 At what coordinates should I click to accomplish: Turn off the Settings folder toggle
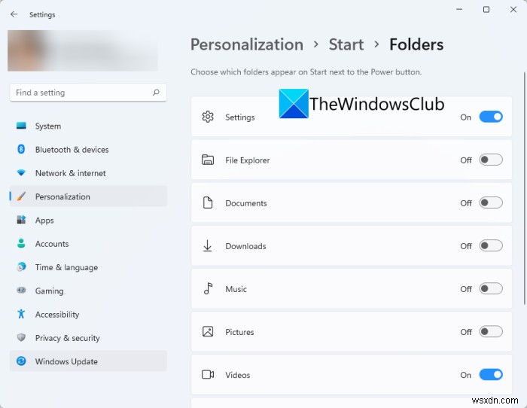tap(491, 117)
